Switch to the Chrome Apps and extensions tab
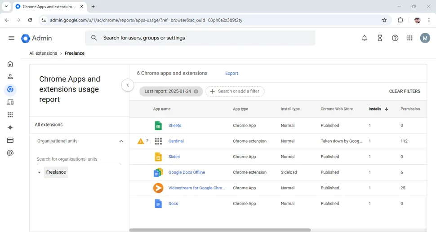The width and height of the screenshot is (436, 232). tap(49, 6)
